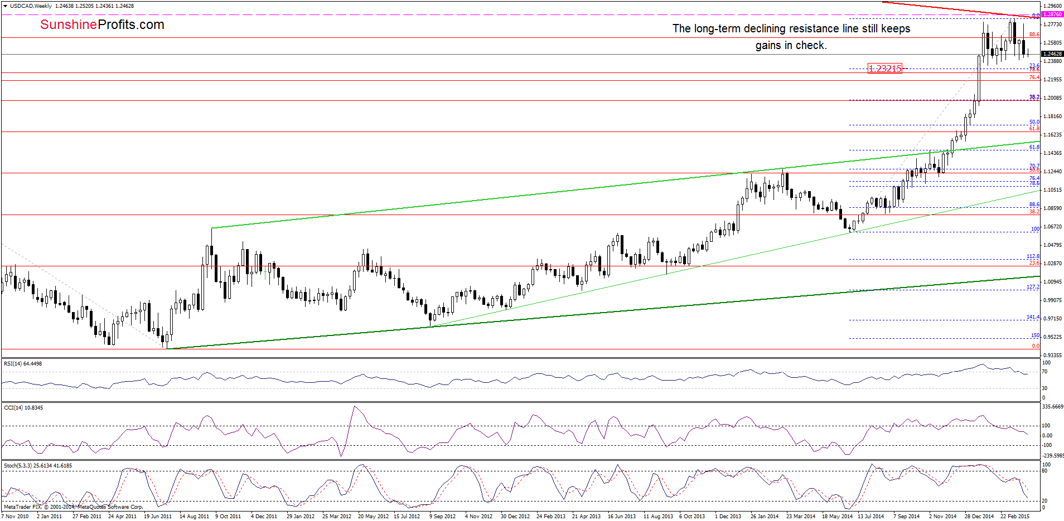Click the 1.27730 price axis value
1064x521 pixels.
point(1052,24)
